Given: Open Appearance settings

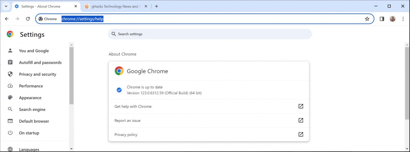Looking at the screenshot, I should 30,98.
